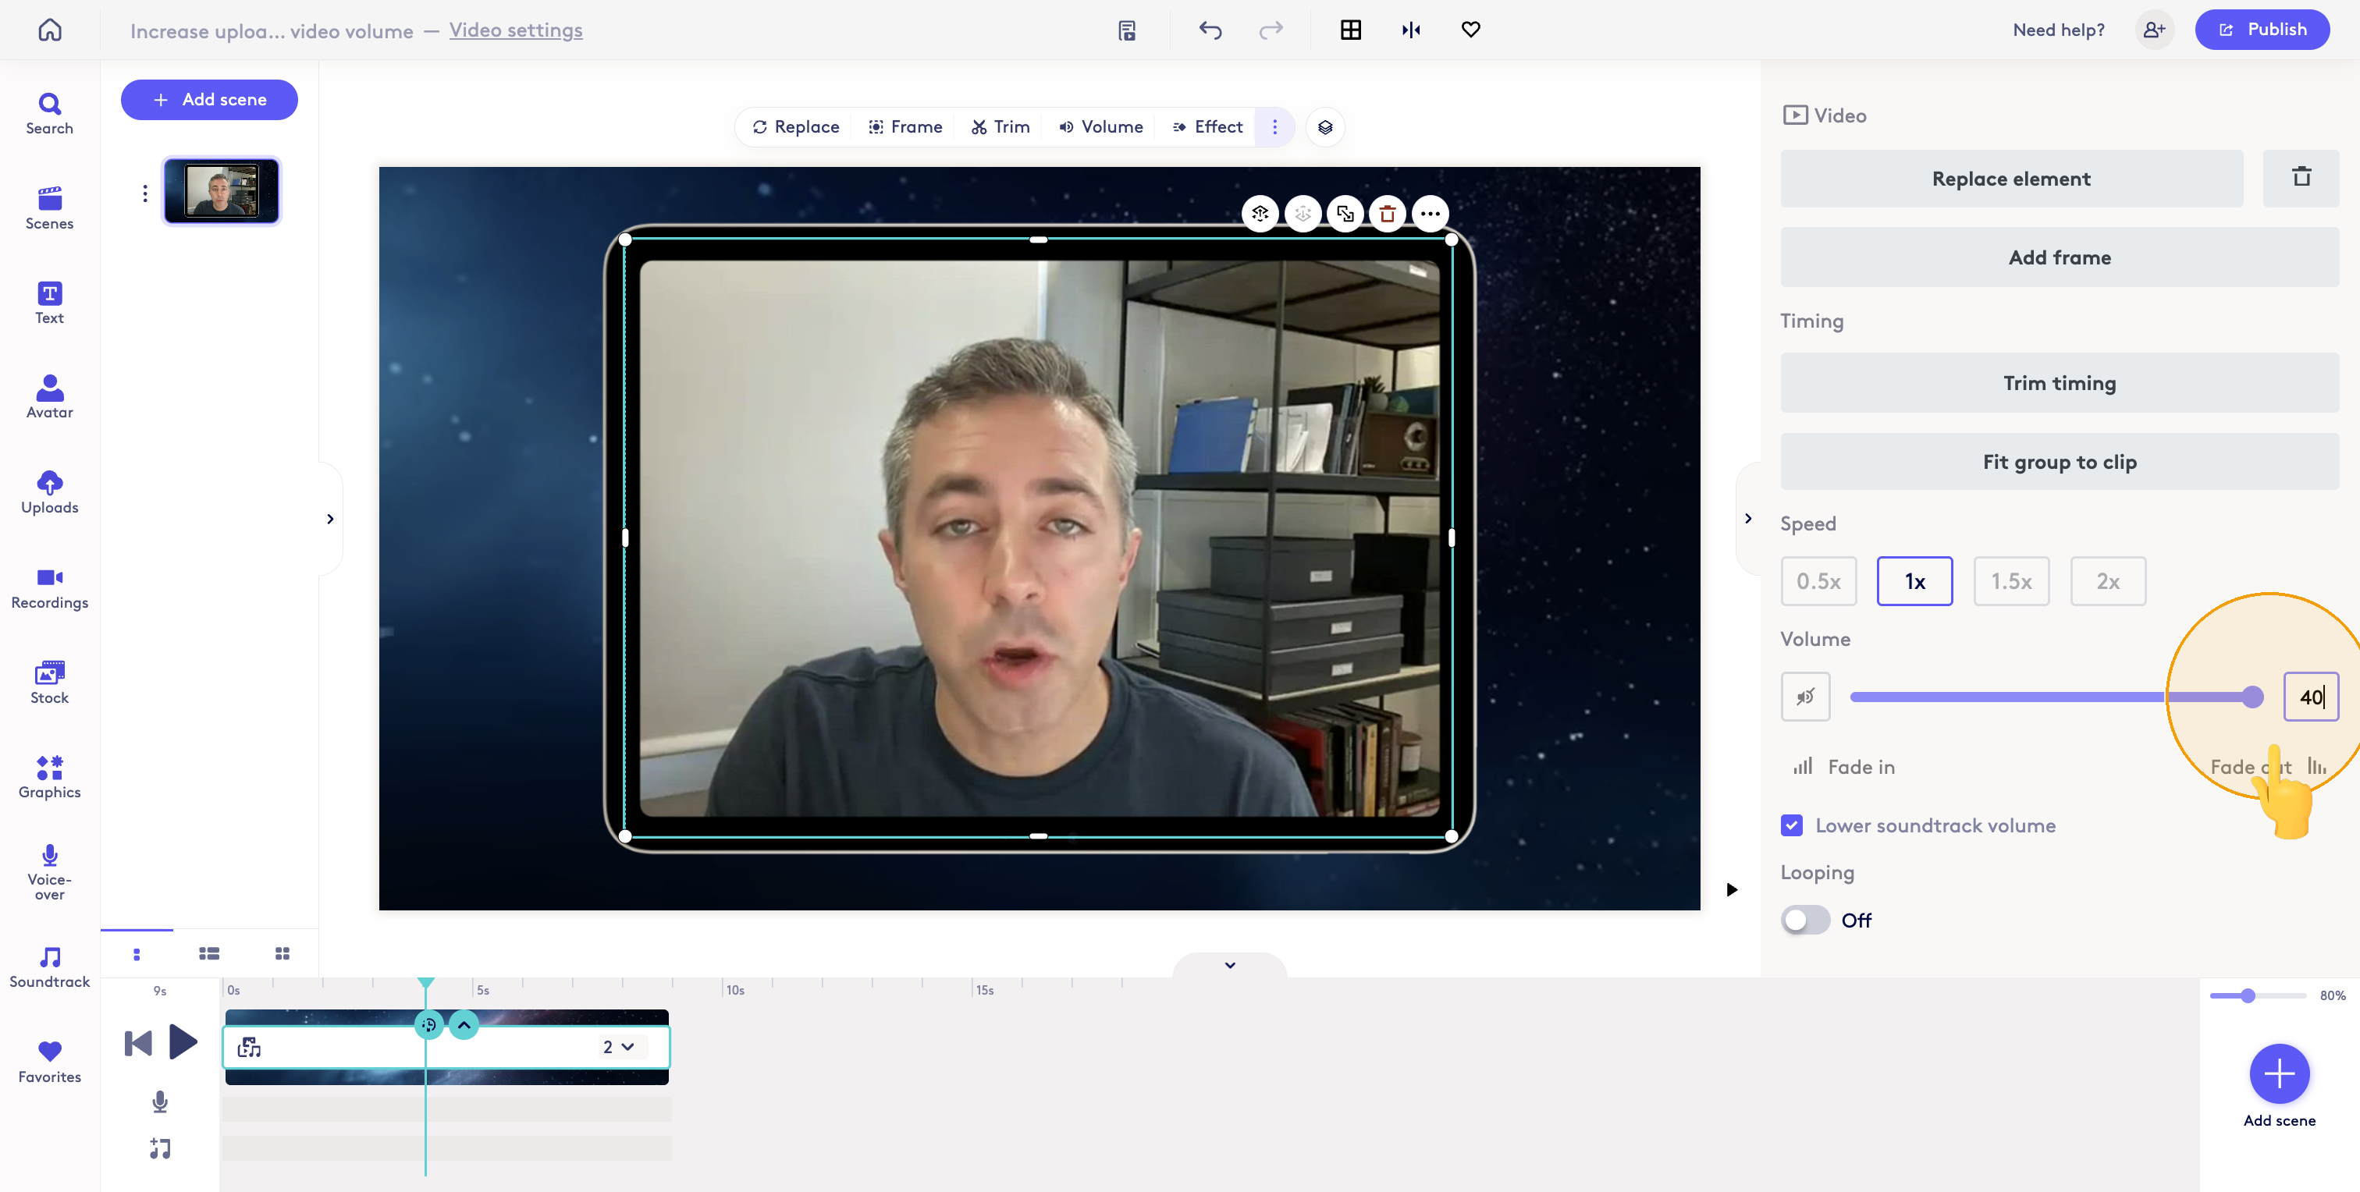Click Add frame button

2060,257
